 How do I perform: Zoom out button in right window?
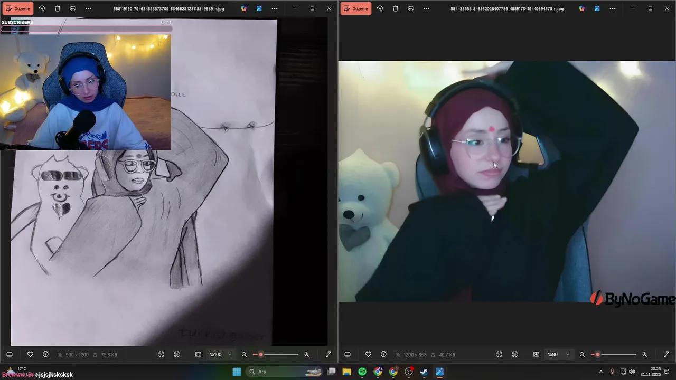pyautogui.click(x=582, y=354)
